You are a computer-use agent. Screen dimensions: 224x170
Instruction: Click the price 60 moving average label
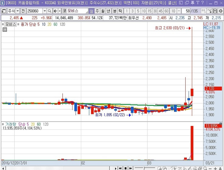pos(55,25)
